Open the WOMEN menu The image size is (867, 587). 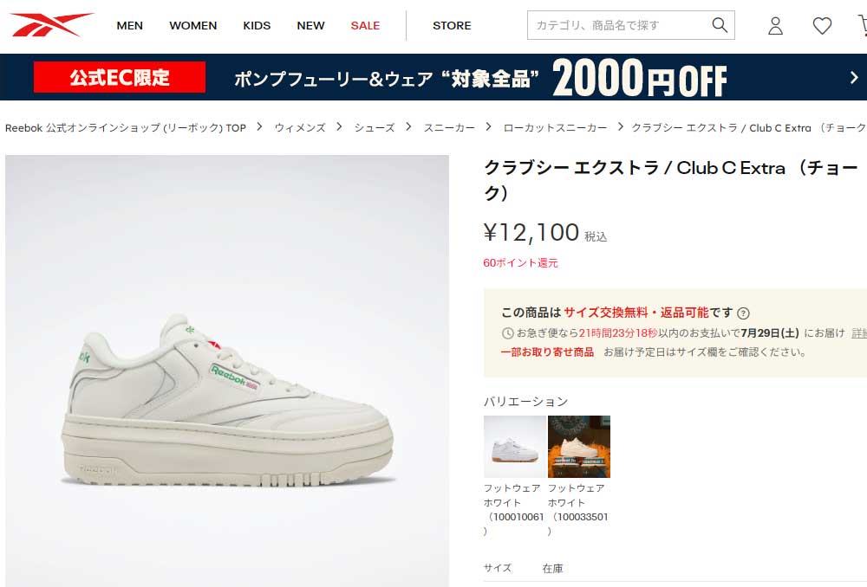pos(193,25)
